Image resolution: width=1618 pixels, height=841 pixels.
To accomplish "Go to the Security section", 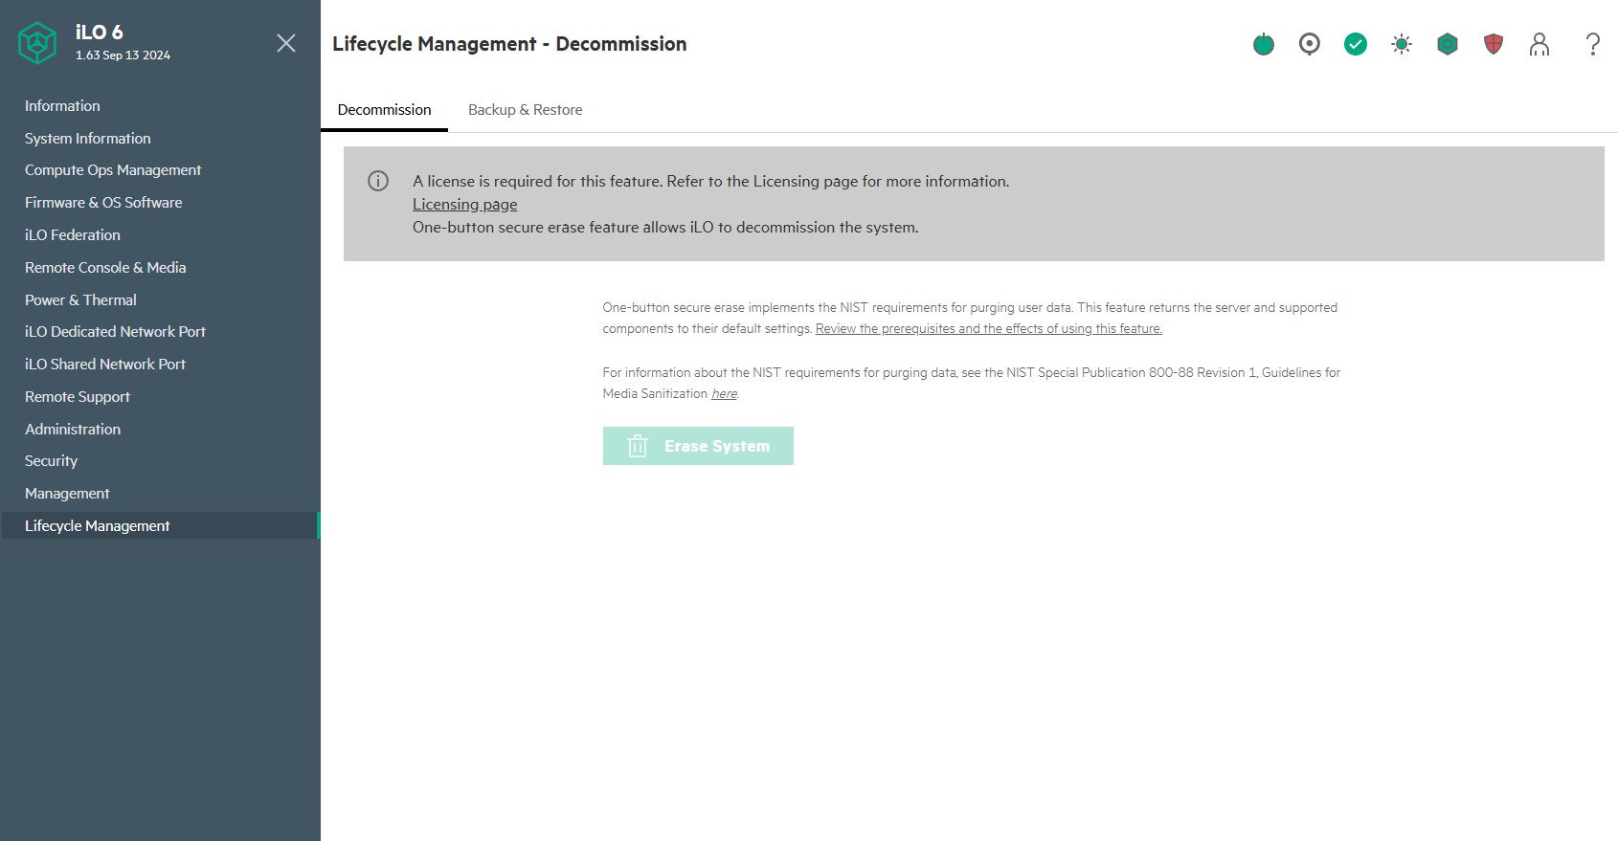I will pos(51,461).
